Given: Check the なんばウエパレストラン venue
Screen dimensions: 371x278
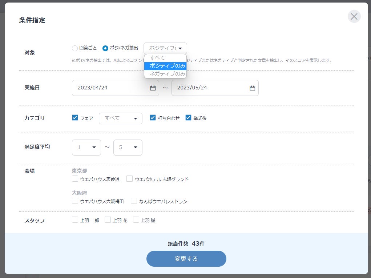Looking at the screenshot, I should point(134,201).
